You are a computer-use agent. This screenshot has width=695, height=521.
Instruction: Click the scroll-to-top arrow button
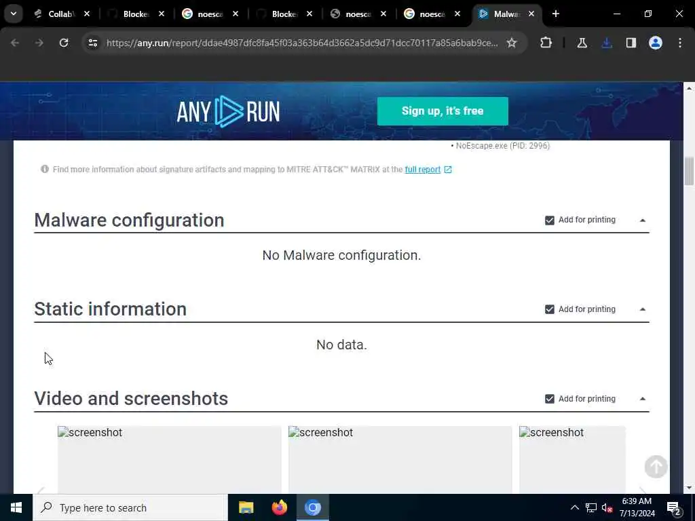tap(656, 467)
